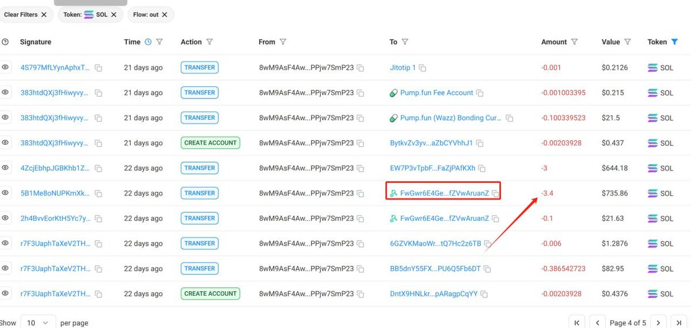
Task: Copy signature 4ZcjEbhpJGBKhb1Z
Action: tap(98, 169)
